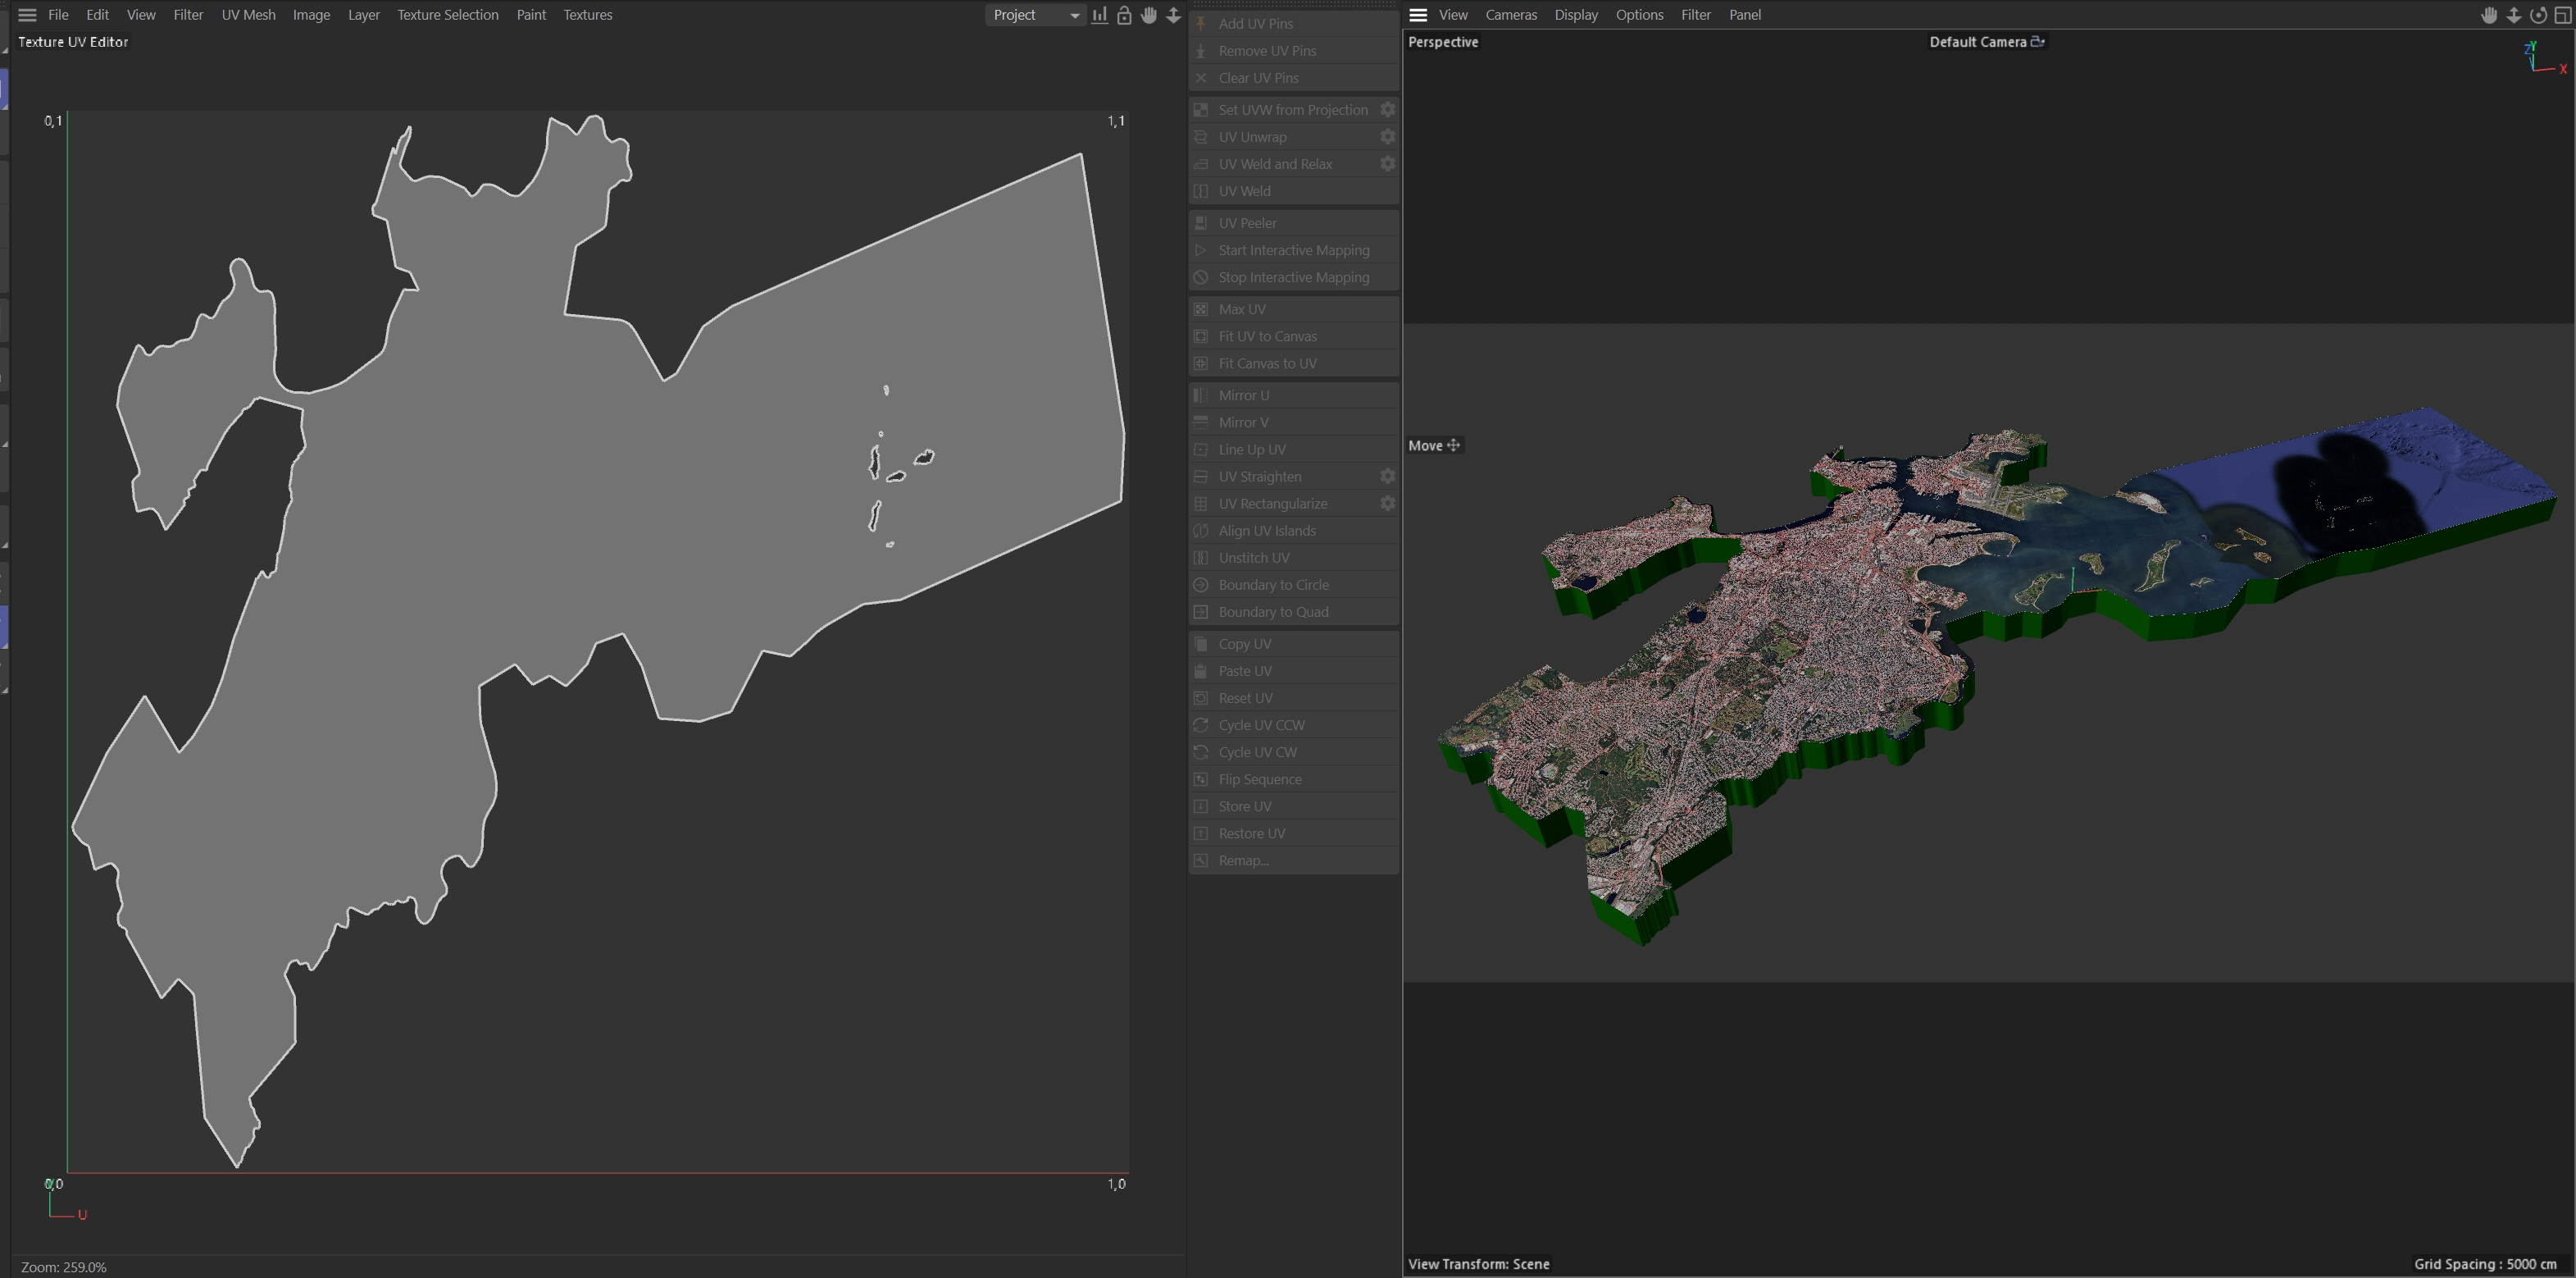Screen dimensions: 2576x1278
Task: Click the Add UV Pins pin icon
Action: tap(1201, 24)
